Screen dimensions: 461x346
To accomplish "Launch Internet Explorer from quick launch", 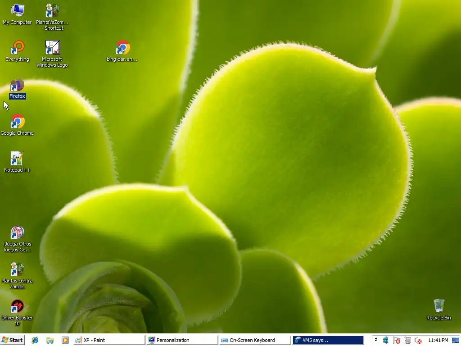I will 35,340.
